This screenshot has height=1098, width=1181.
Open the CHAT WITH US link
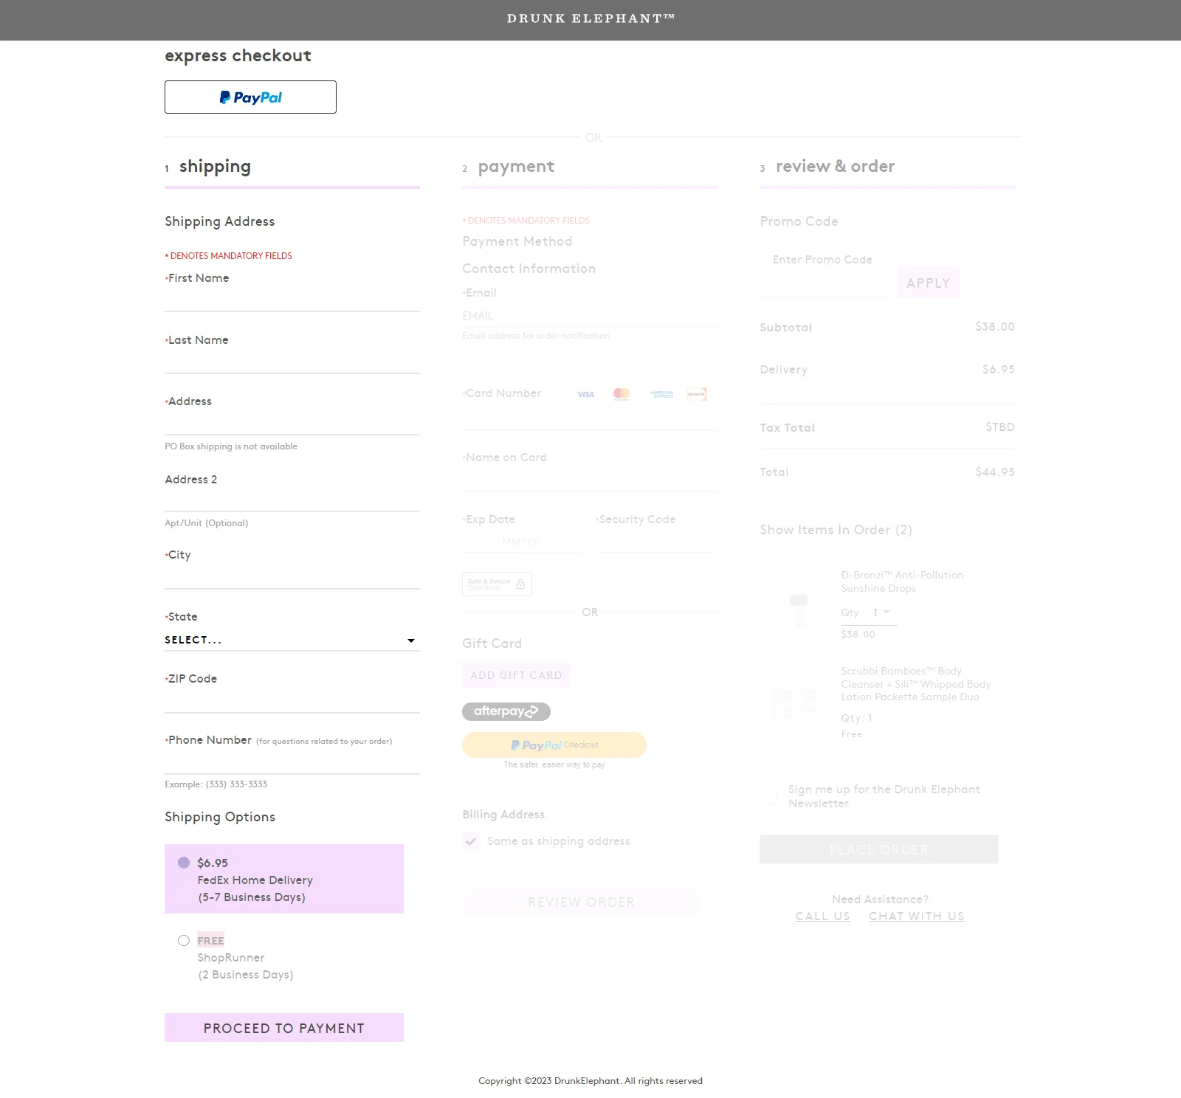coord(916,916)
